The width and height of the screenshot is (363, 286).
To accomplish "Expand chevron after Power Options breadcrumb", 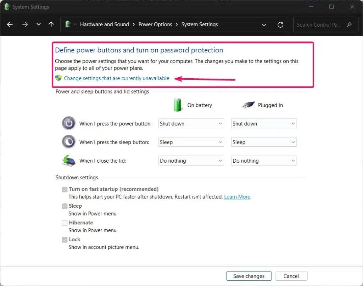I will [177, 24].
